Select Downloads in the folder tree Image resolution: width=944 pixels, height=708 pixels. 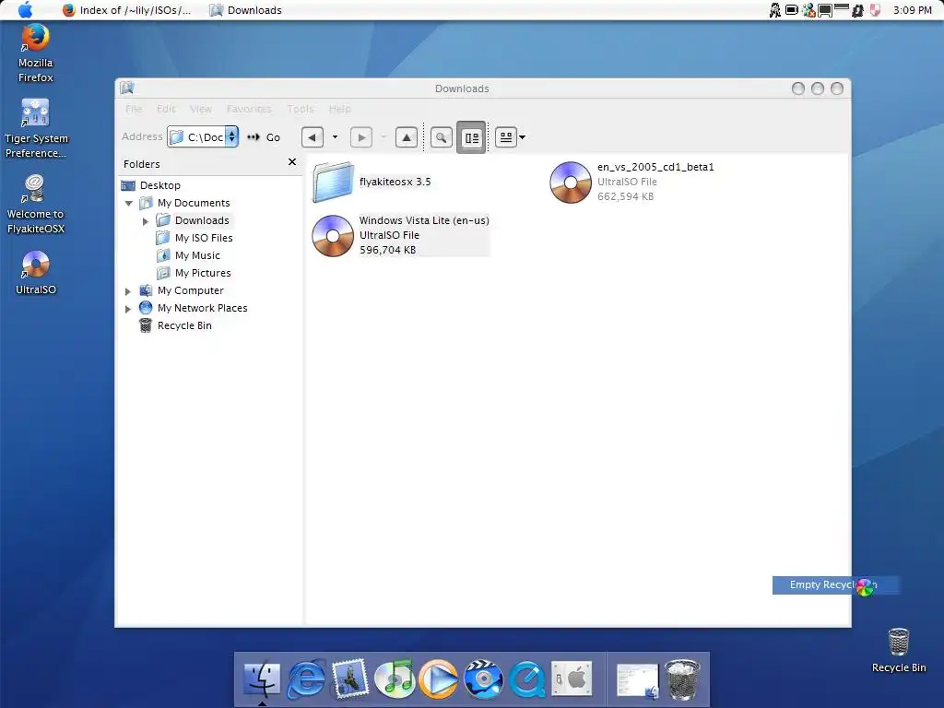(x=202, y=220)
